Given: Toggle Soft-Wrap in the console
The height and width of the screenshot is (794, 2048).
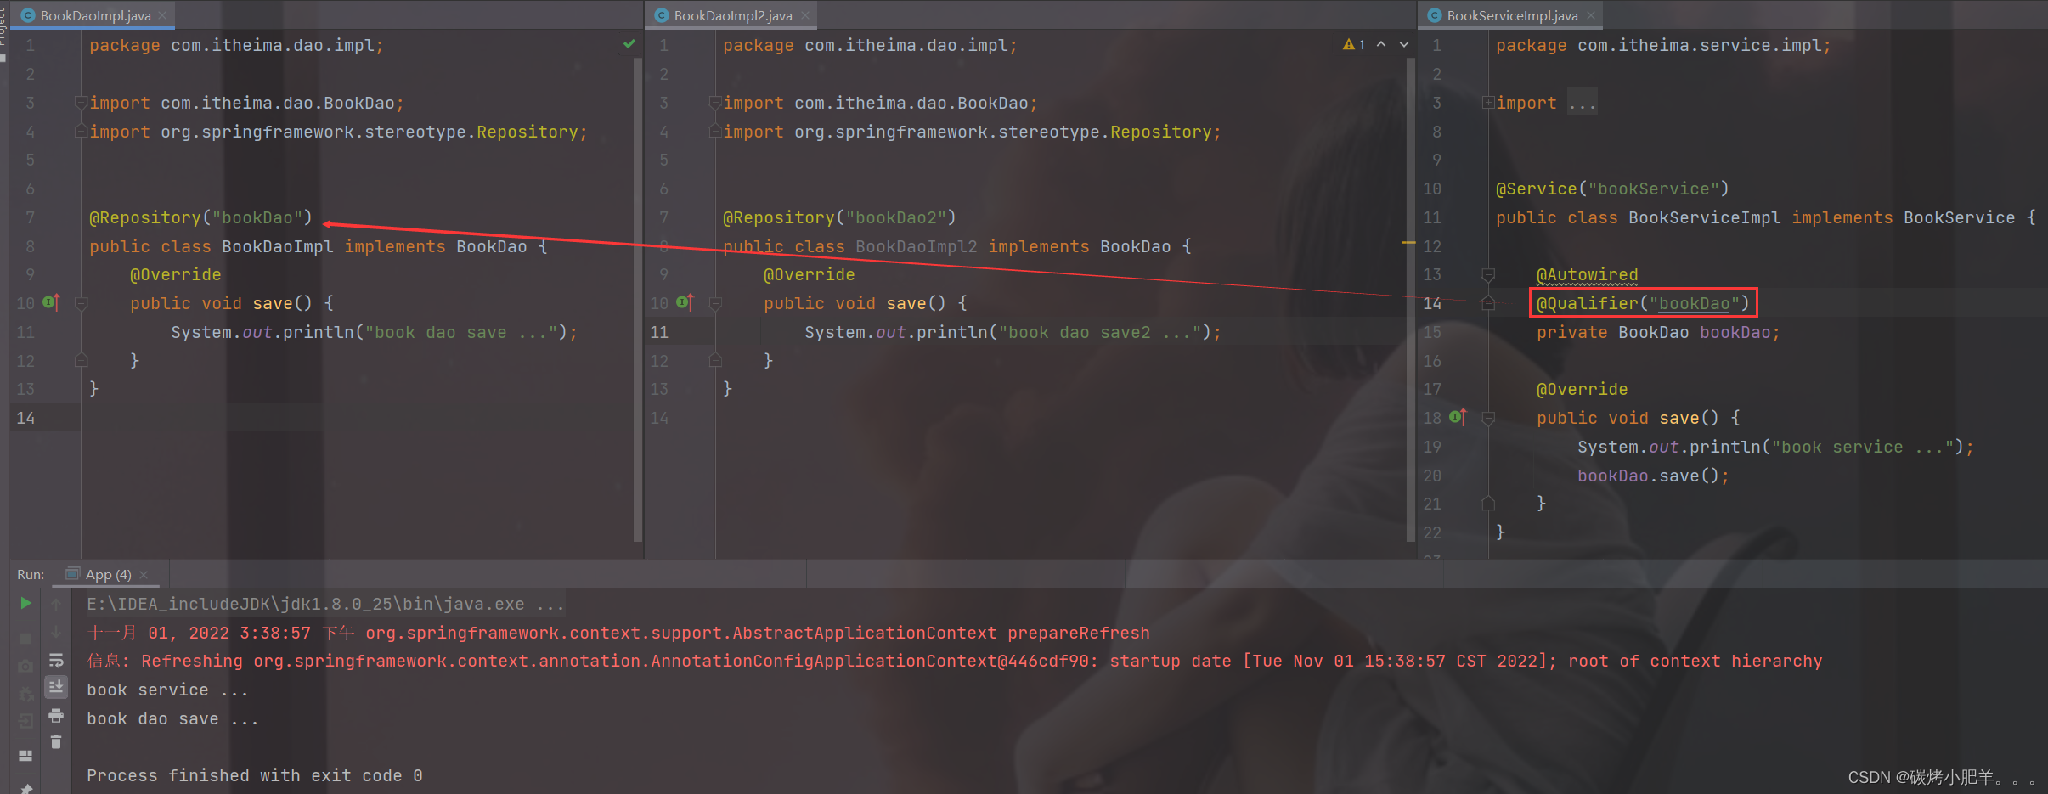Looking at the screenshot, I should 56,660.
